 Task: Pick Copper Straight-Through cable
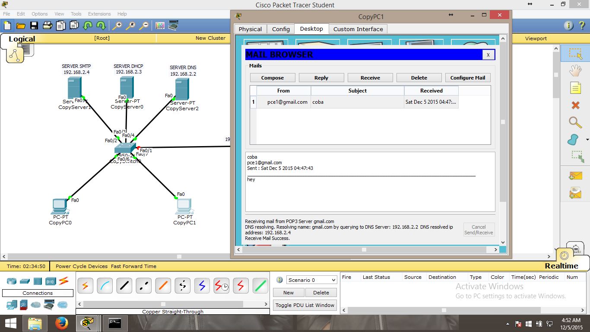click(x=124, y=286)
